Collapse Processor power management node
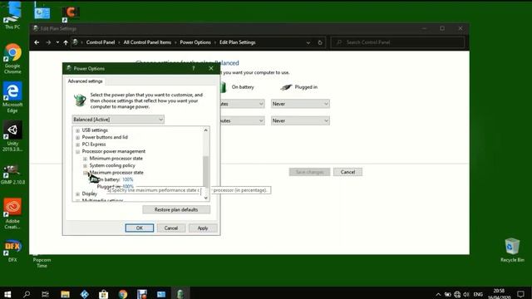 [x=77, y=151]
